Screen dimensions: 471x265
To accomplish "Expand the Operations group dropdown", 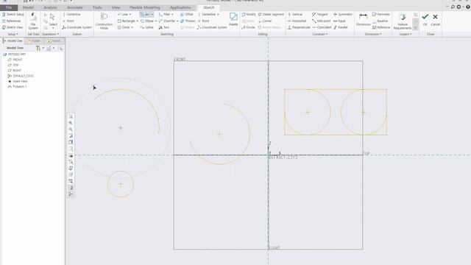I will pos(51,35).
